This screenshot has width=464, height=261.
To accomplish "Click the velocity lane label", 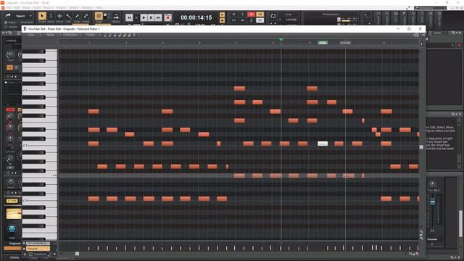I will click(38, 249).
